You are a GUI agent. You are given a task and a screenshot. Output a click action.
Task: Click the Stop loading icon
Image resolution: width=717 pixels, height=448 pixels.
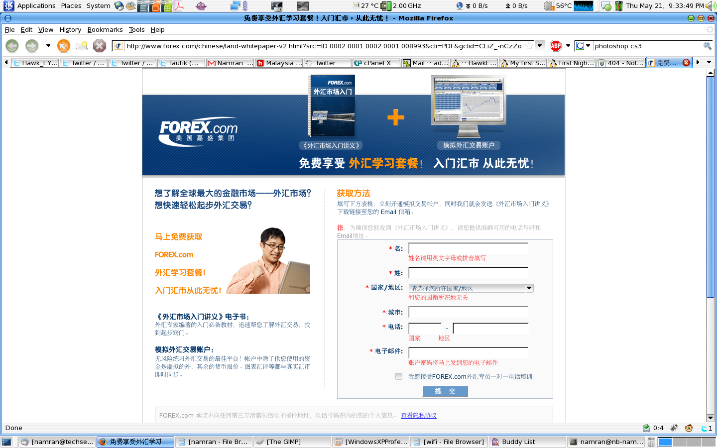100,46
